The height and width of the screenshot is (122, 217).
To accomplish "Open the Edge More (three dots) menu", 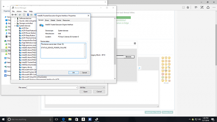I will [x=214, y=8].
